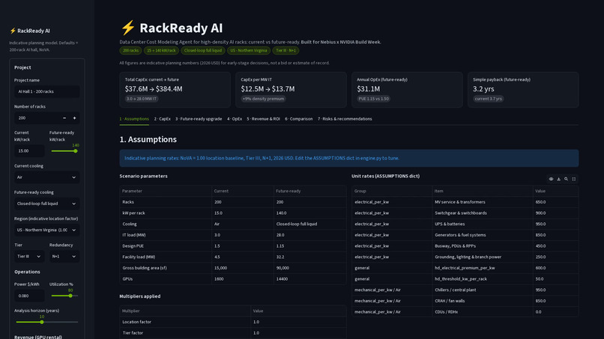The height and width of the screenshot is (339, 604).
Task: Click the Simple payback value 3.2 yrs
Action: [x=483, y=89]
